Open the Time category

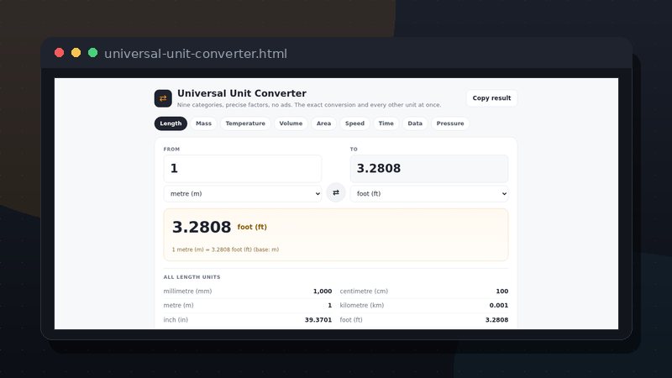(386, 123)
